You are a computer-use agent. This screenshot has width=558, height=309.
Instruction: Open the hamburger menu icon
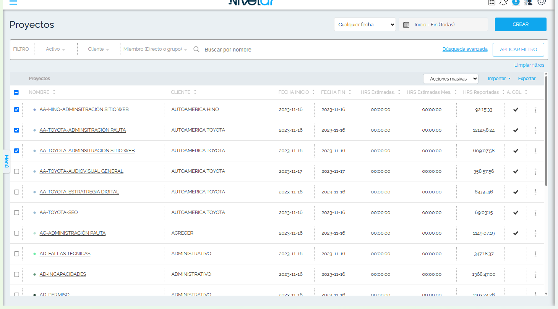pos(13,2)
